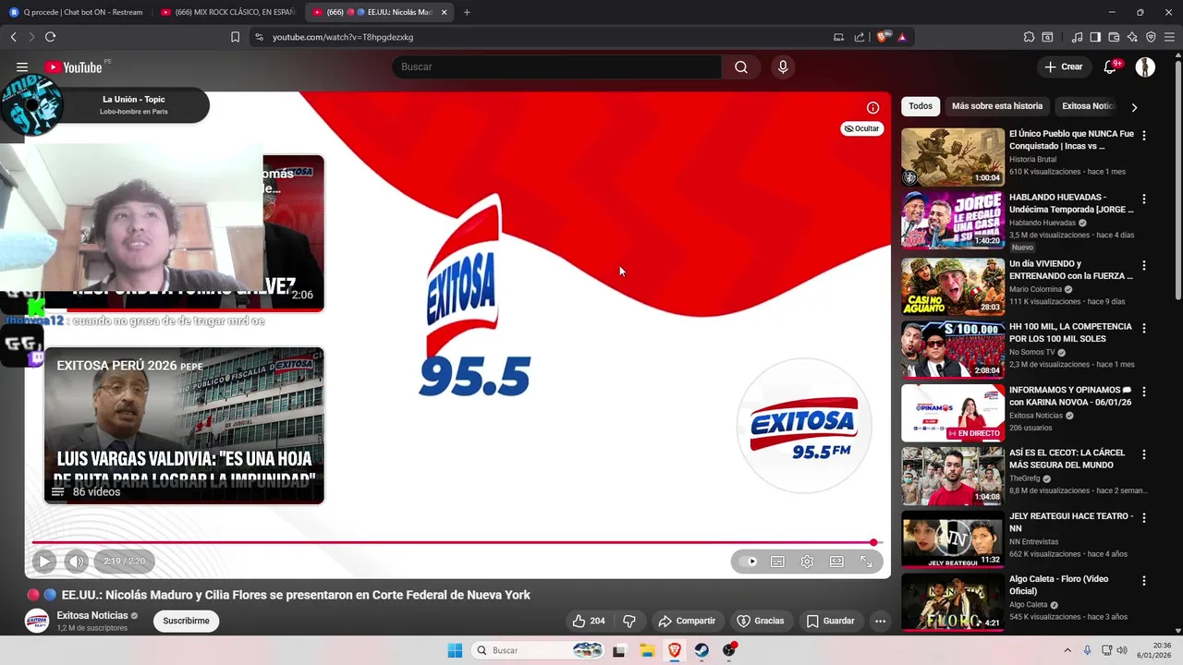Open El Único Pueblo video thumbnail
The width and height of the screenshot is (1183, 665).
point(953,157)
